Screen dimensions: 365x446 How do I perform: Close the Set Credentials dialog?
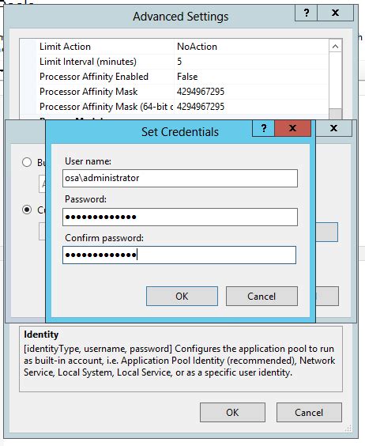pyautogui.click(x=292, y=128)
